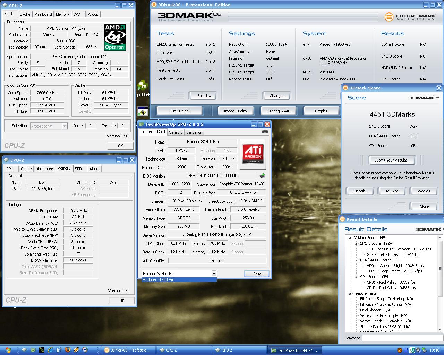Image resolution: width=444 pixels, height=355 pixels.
Task: Select HDR2 - Deep Freeze row
Action: [x=394, y=271]
